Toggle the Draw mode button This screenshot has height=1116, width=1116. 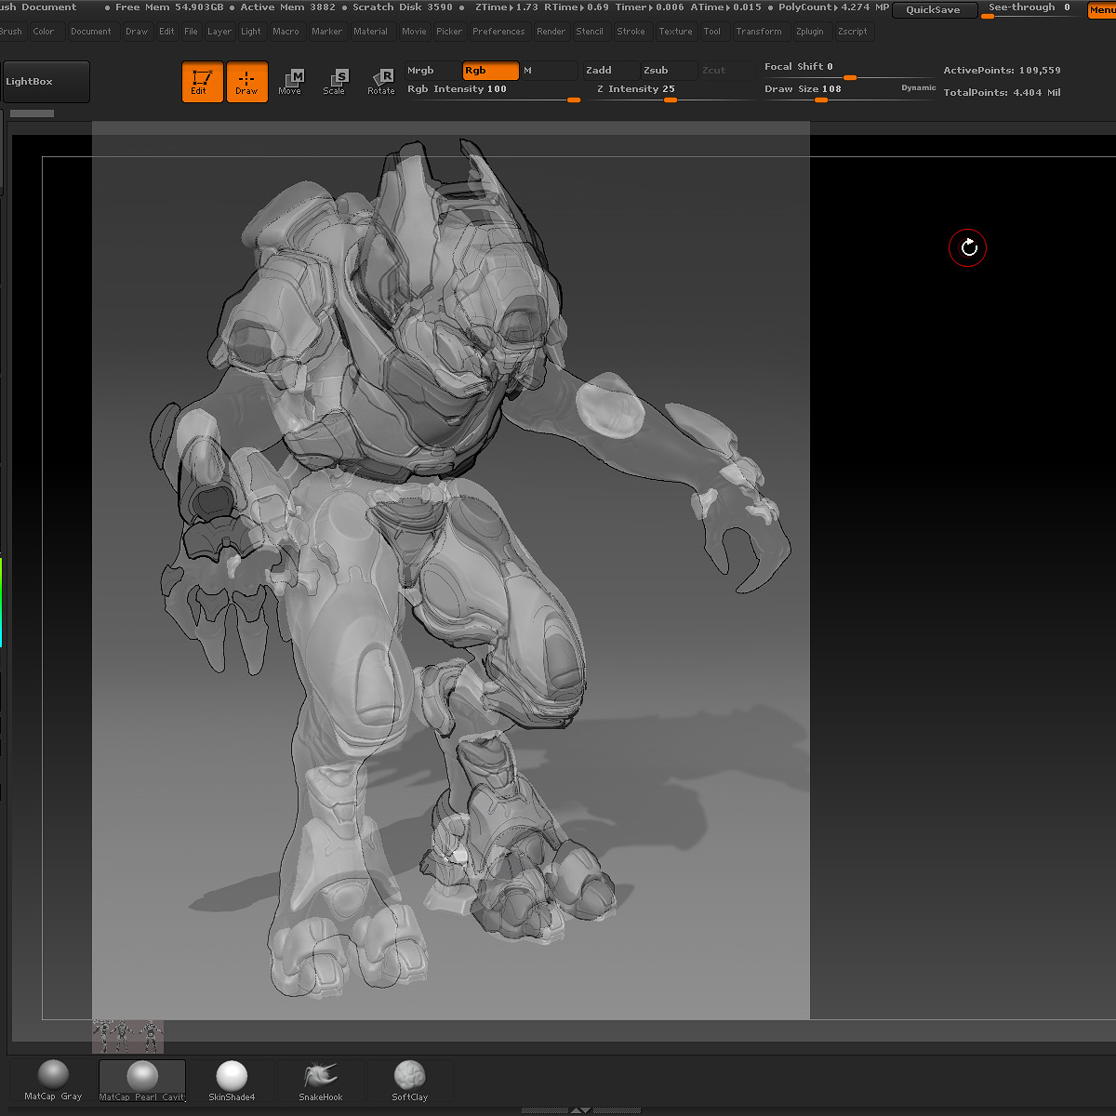[x=246, y=82]
